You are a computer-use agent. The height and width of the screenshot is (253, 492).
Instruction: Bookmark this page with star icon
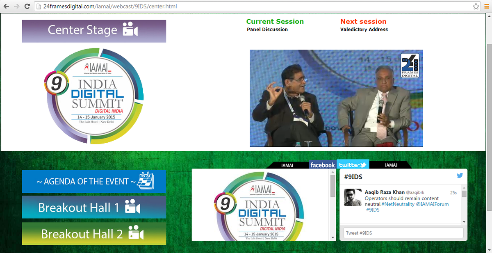[476, 7]
